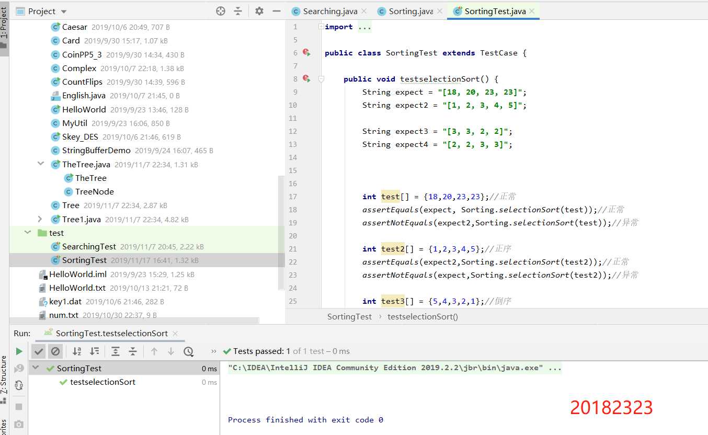Viewport: 708px width, 435px height.
Task: Expand the Tree1.java node
Action: (41, 219)
